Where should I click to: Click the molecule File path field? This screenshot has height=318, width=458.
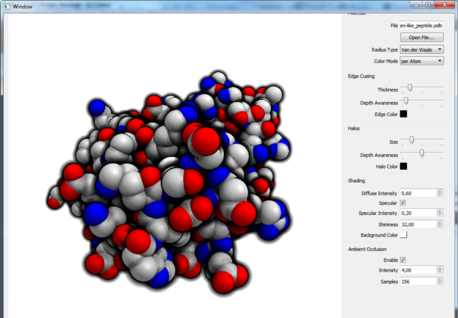click(x=421, y=25)
